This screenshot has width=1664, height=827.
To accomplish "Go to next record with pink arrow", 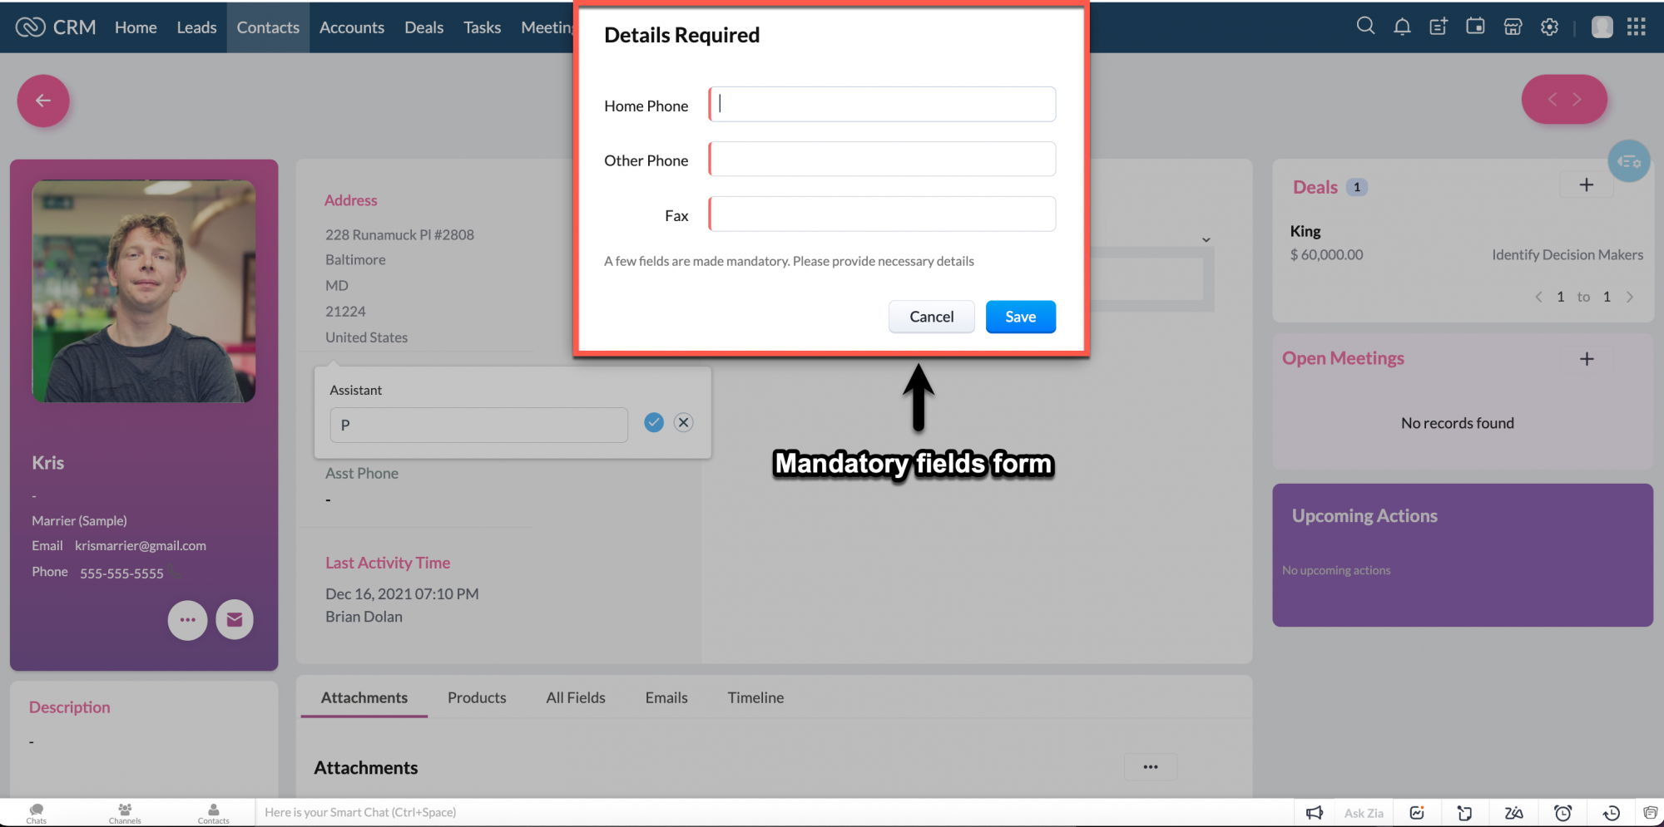I will 1579,99.
